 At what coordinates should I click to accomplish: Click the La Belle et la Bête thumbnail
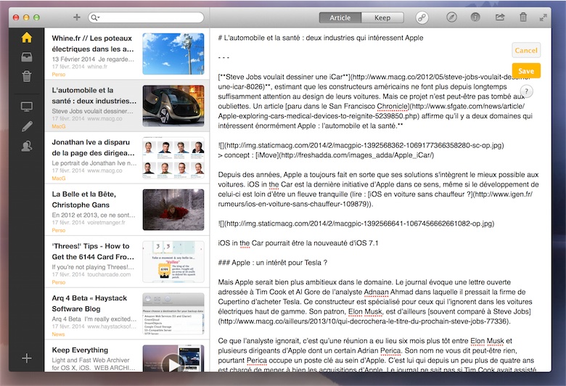pos(173,210)
